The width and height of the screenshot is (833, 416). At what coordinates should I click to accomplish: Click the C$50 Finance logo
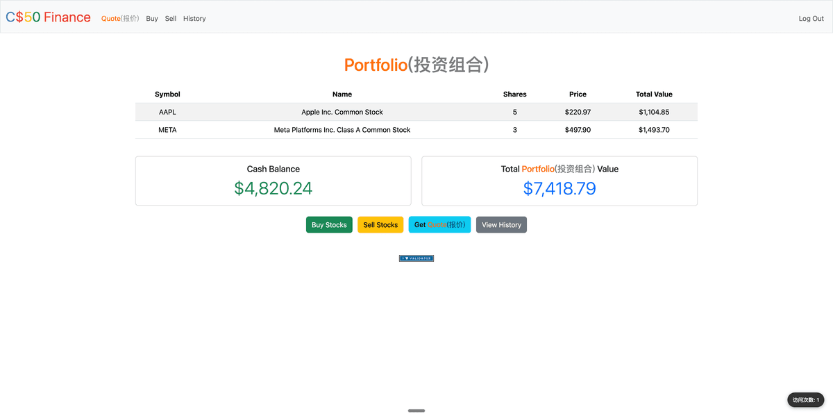[48, 17]
